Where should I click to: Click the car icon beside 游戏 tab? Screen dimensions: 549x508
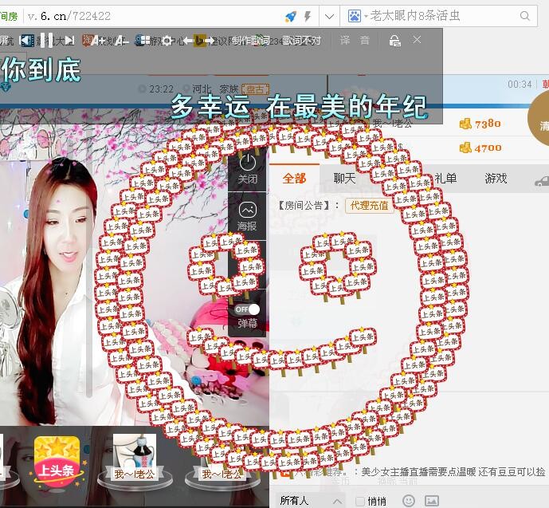(x=542, y=181)
